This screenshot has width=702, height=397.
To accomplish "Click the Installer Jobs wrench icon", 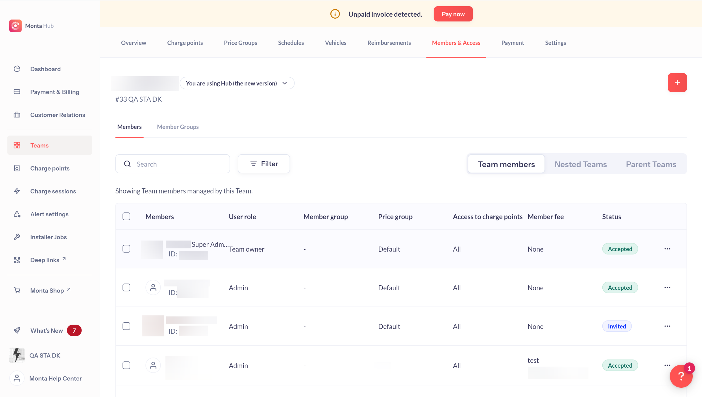I will click(17, 237).
